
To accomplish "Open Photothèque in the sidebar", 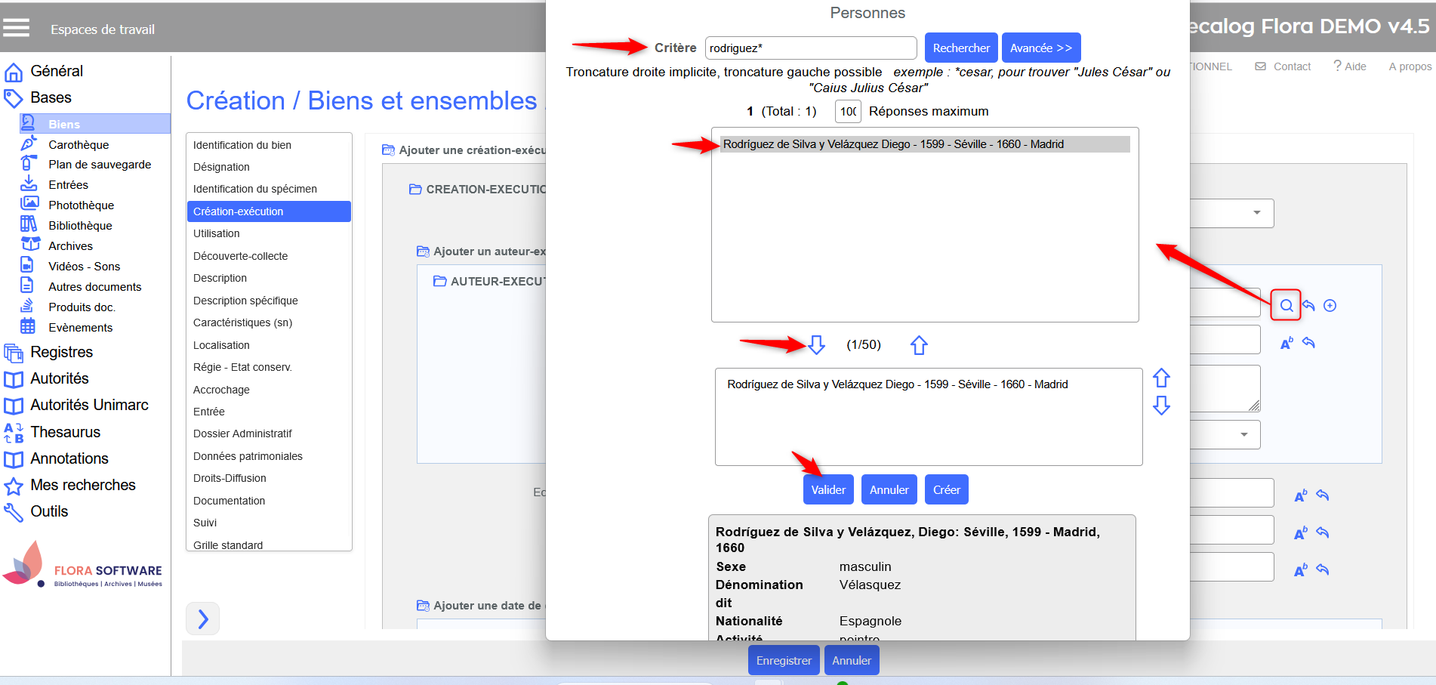I will 81,205.
